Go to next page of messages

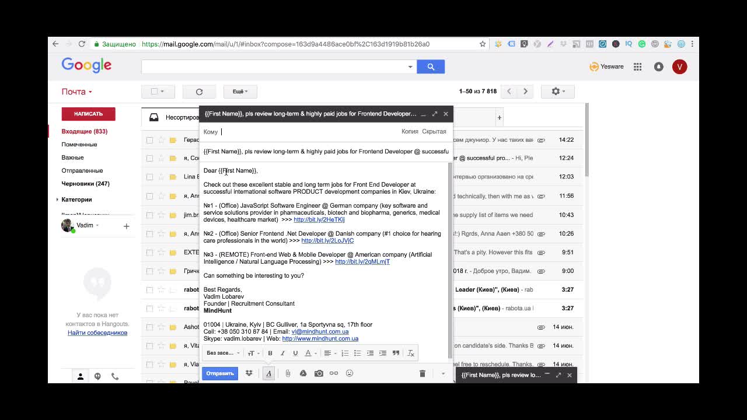(x=525, y=92)
